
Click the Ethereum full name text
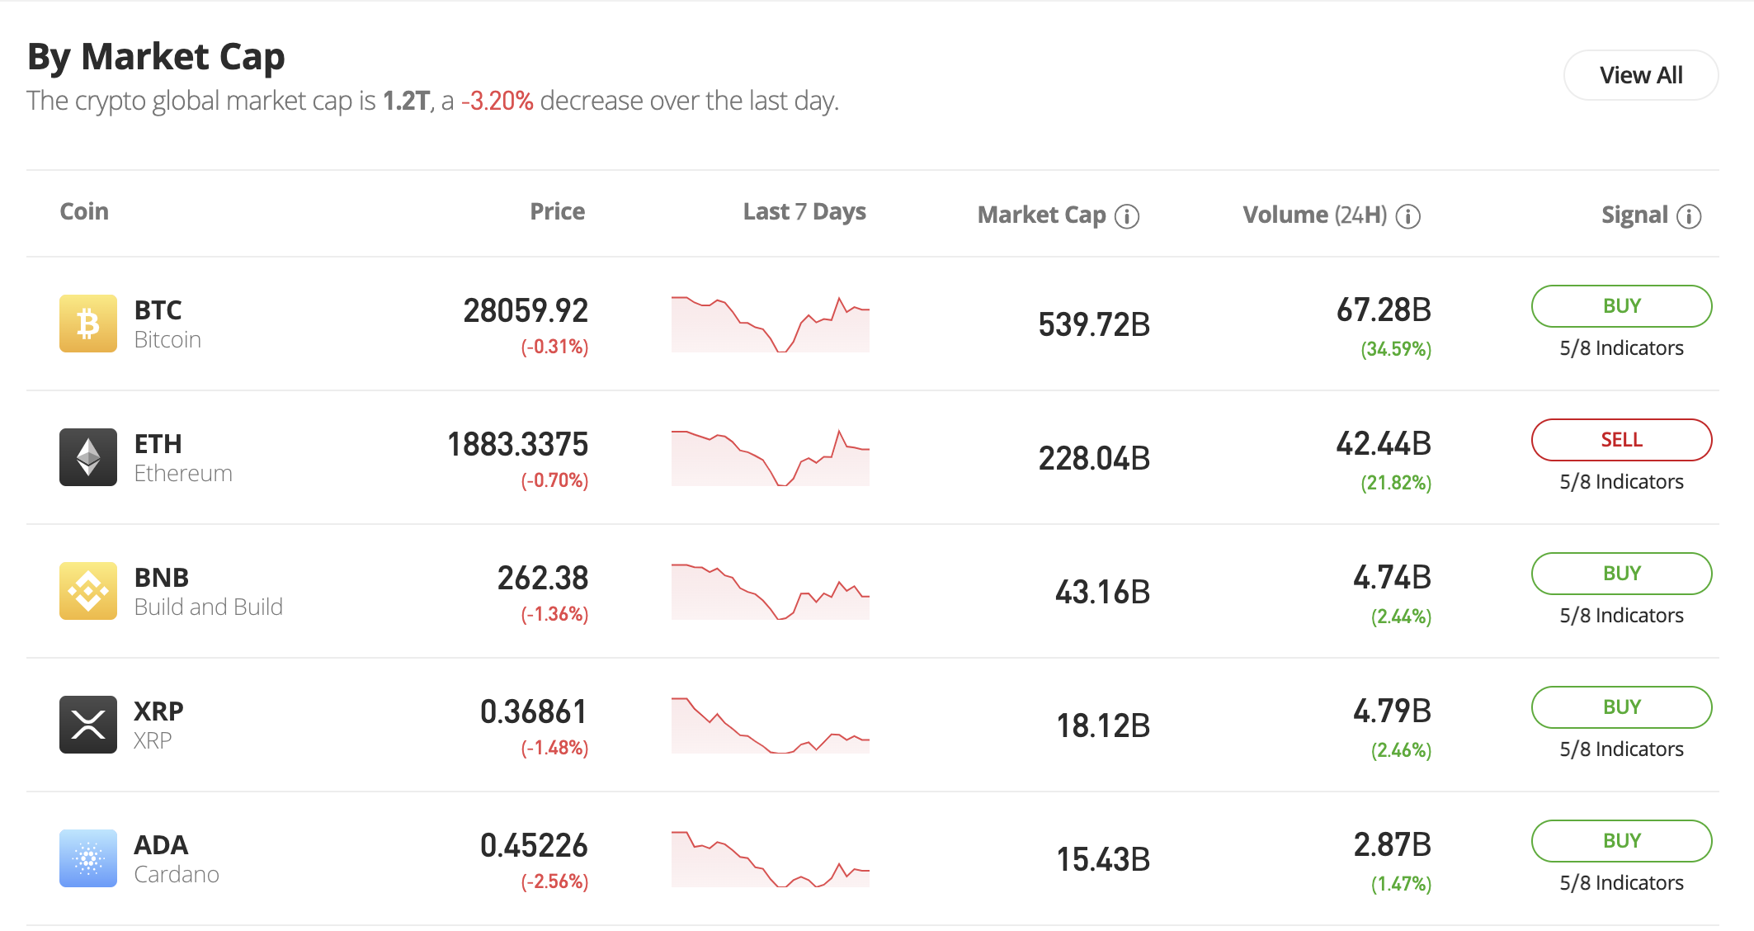183,474
